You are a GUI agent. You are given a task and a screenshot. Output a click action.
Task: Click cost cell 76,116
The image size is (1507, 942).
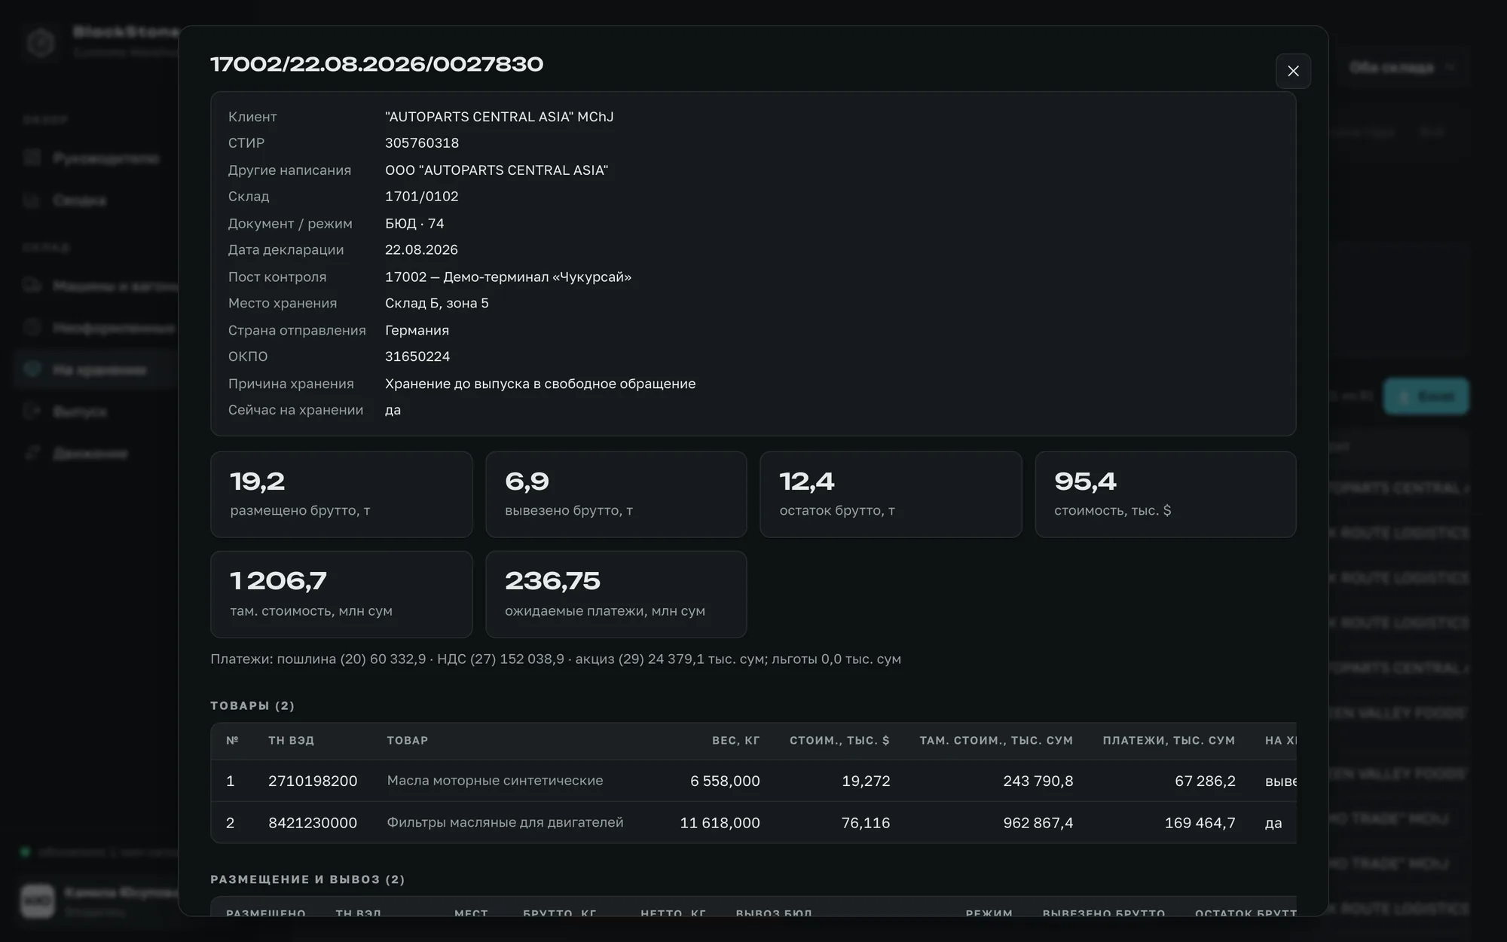pos(866,823)
